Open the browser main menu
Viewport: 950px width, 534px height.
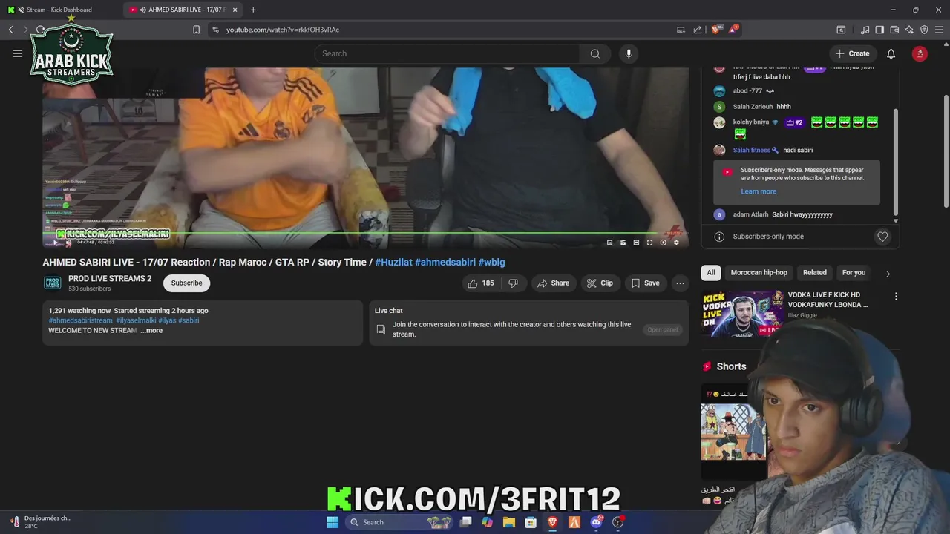coord(939,30)
